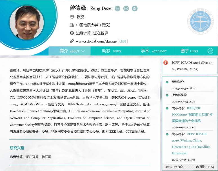Open the 学术 ACADEMIC tab

[x=154, y=51]
